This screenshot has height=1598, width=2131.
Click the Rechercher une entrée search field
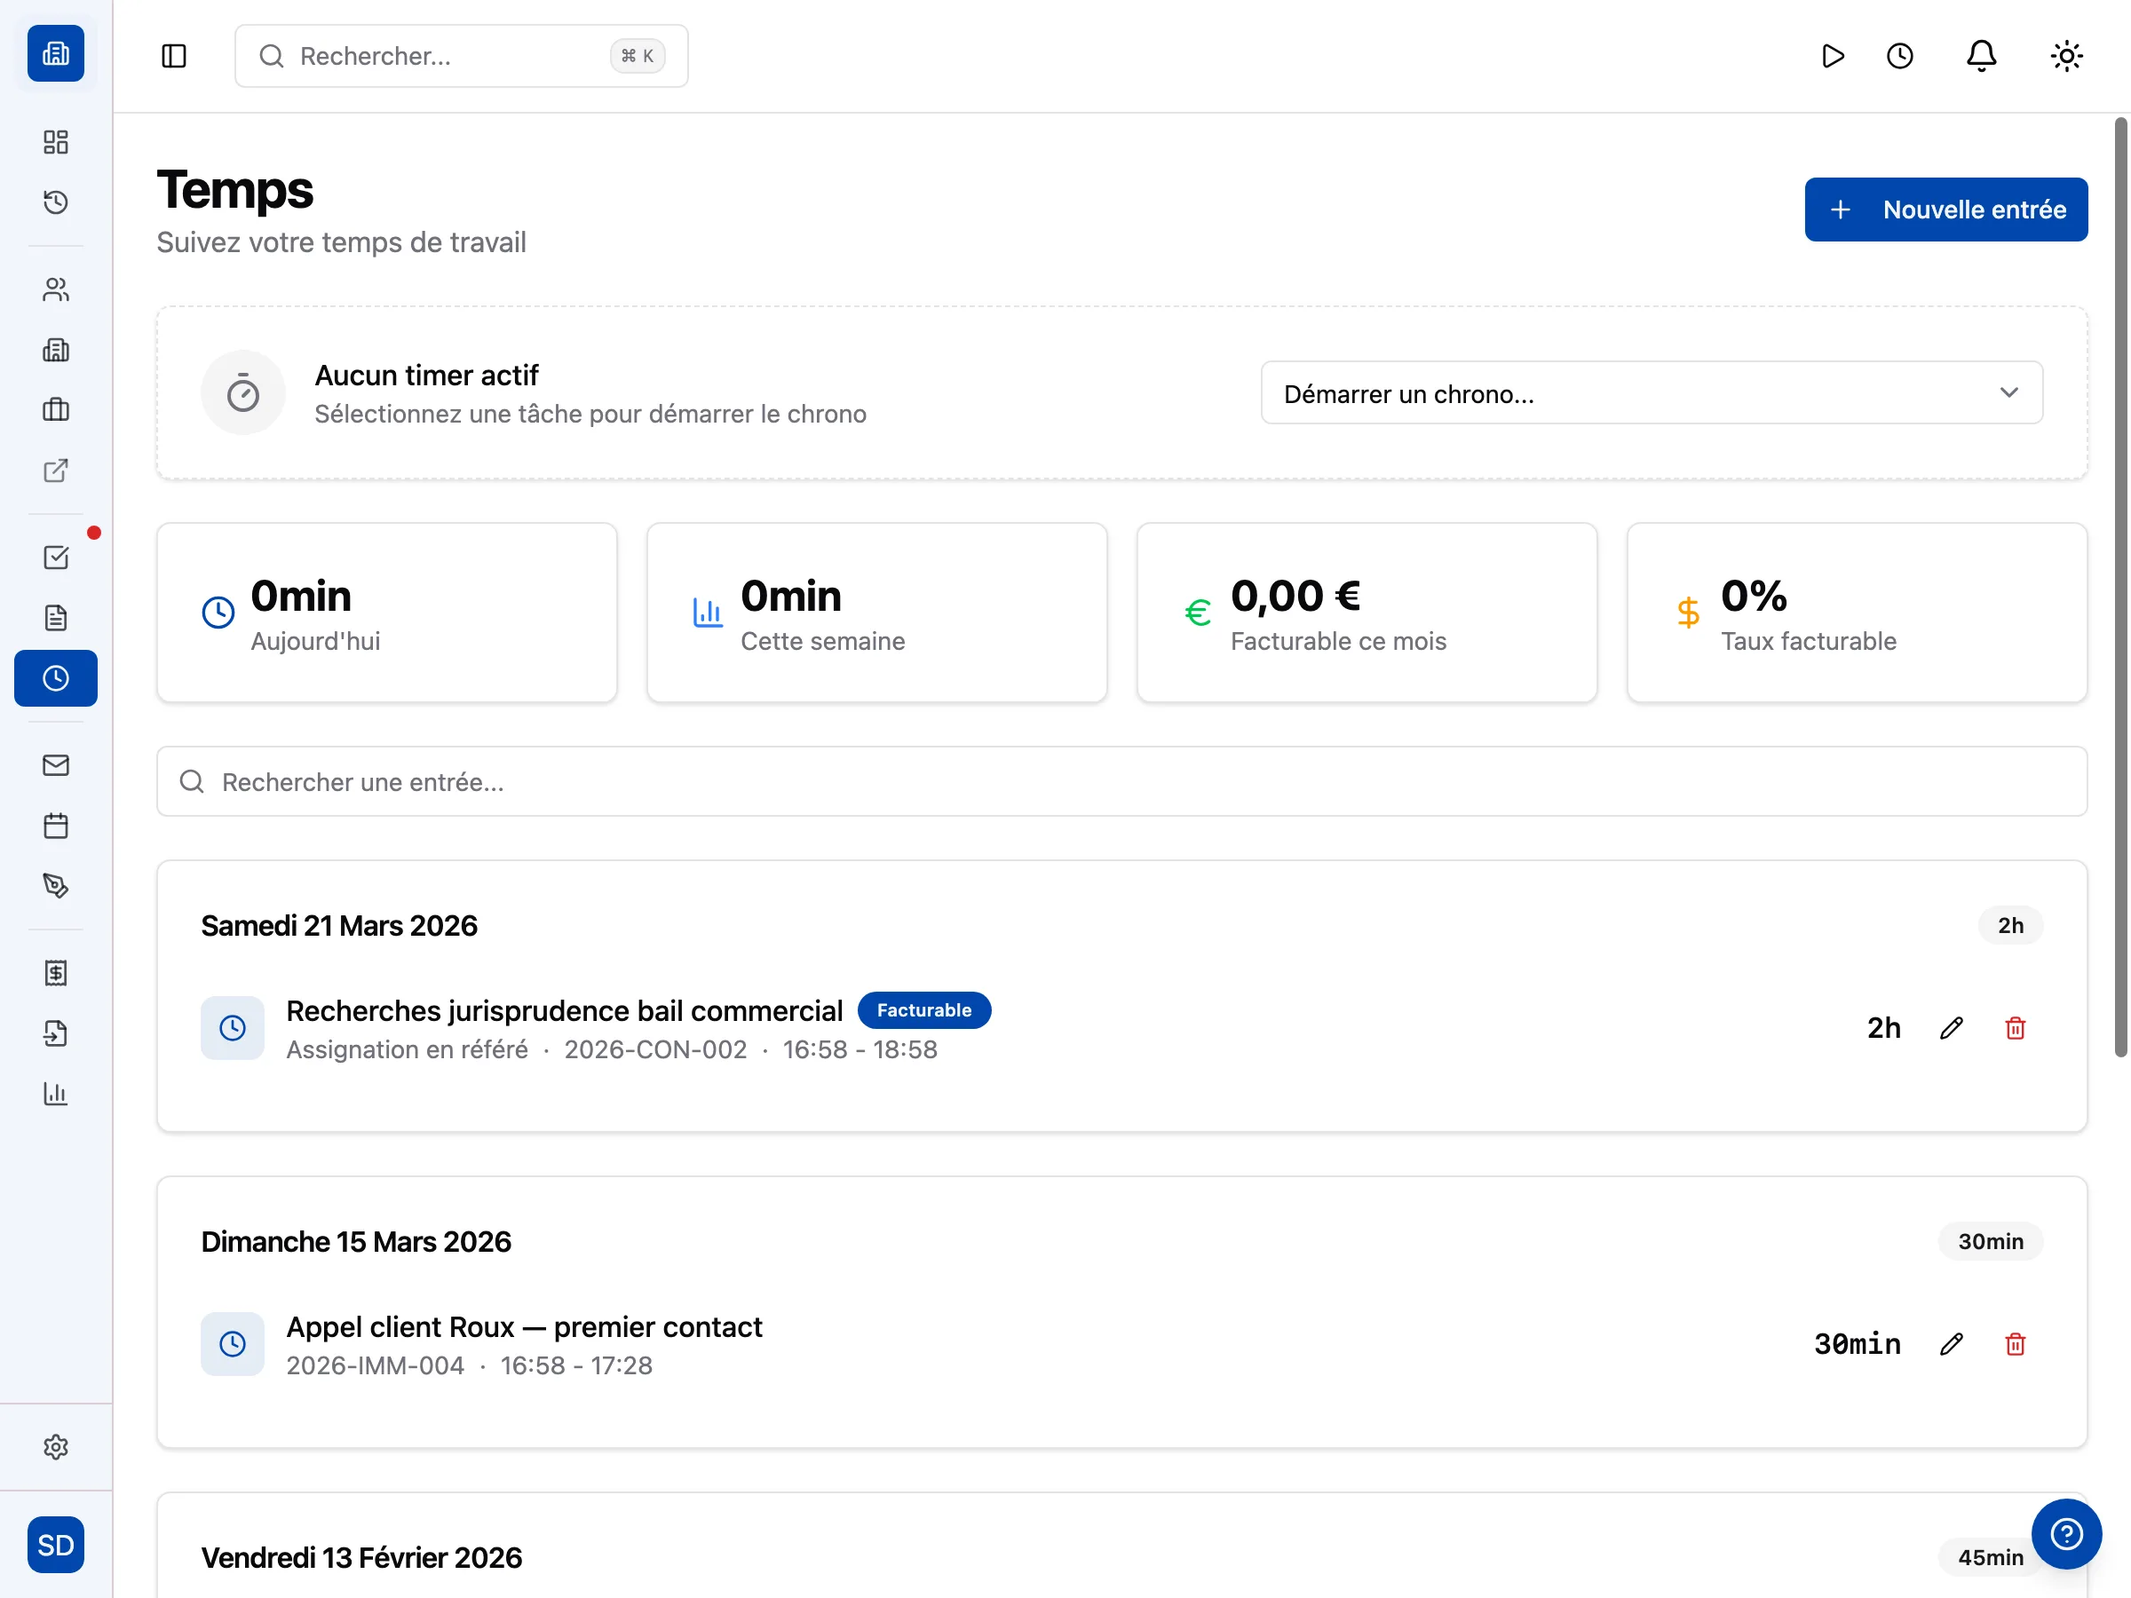[1121, 781]
